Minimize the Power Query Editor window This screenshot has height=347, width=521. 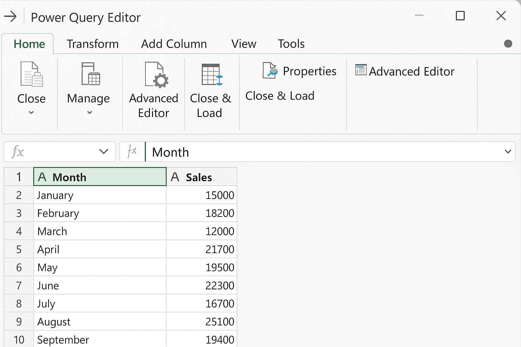(419, 15)
